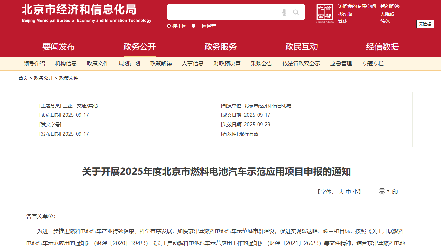Click the 无障碍 accessibility button top right
This screenshot has height=249, width=441.
425,24
